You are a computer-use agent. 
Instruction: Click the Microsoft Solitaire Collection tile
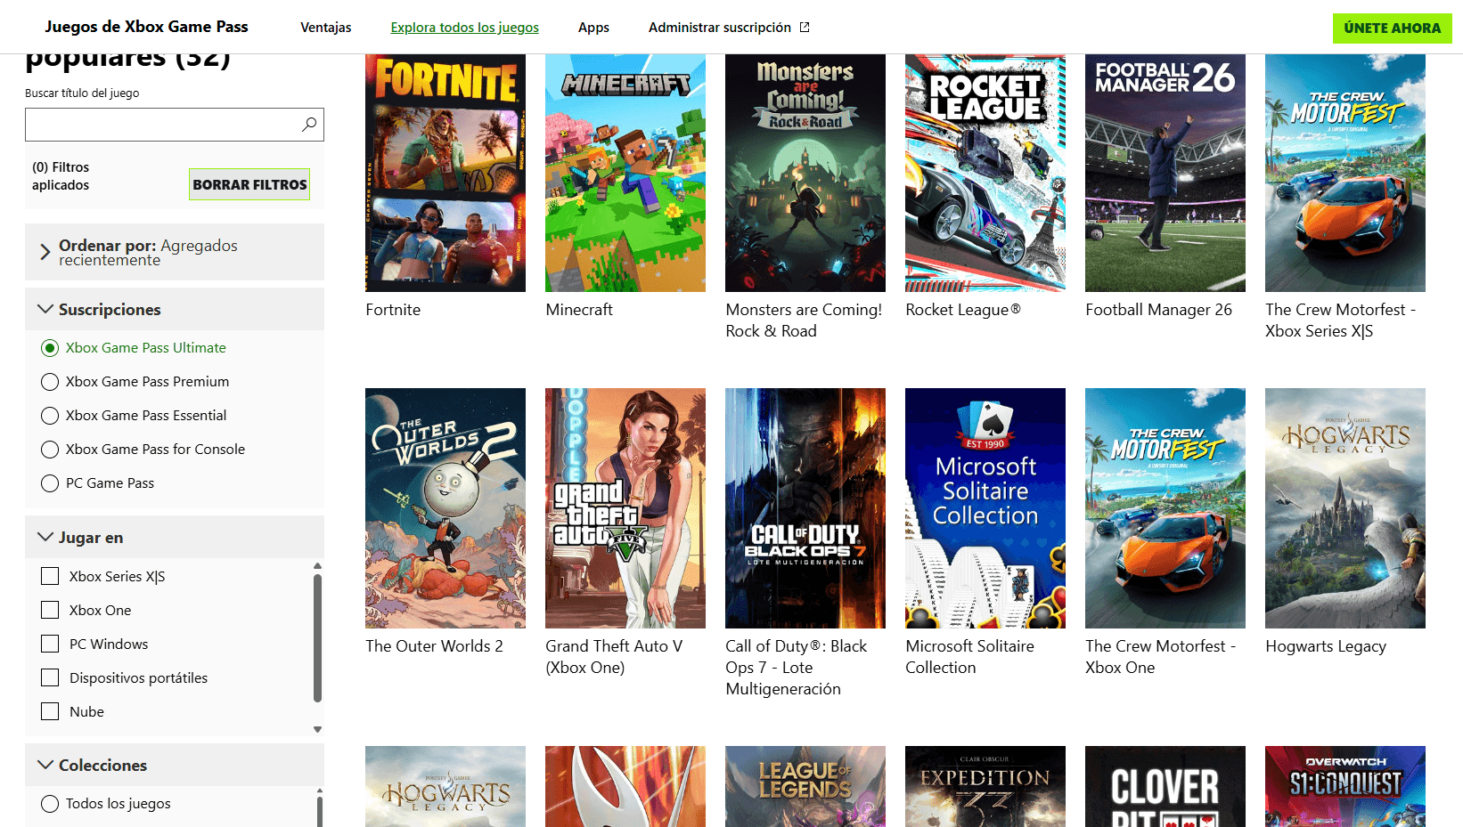[x=985, y=508]
